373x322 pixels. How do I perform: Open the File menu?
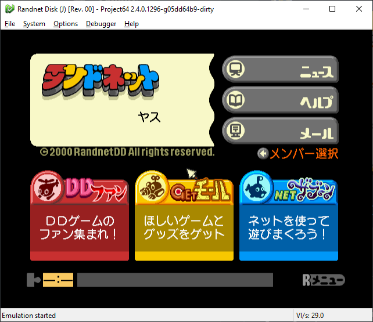10,24
